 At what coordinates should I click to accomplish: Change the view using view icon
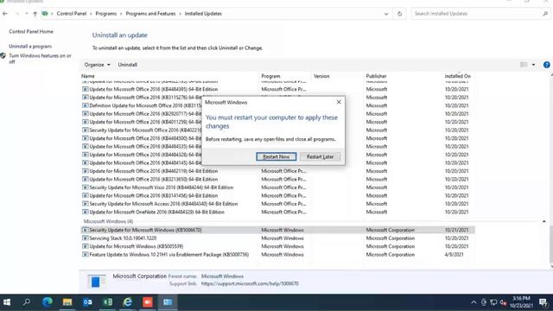pyautogui.click(x=524, y=65)
